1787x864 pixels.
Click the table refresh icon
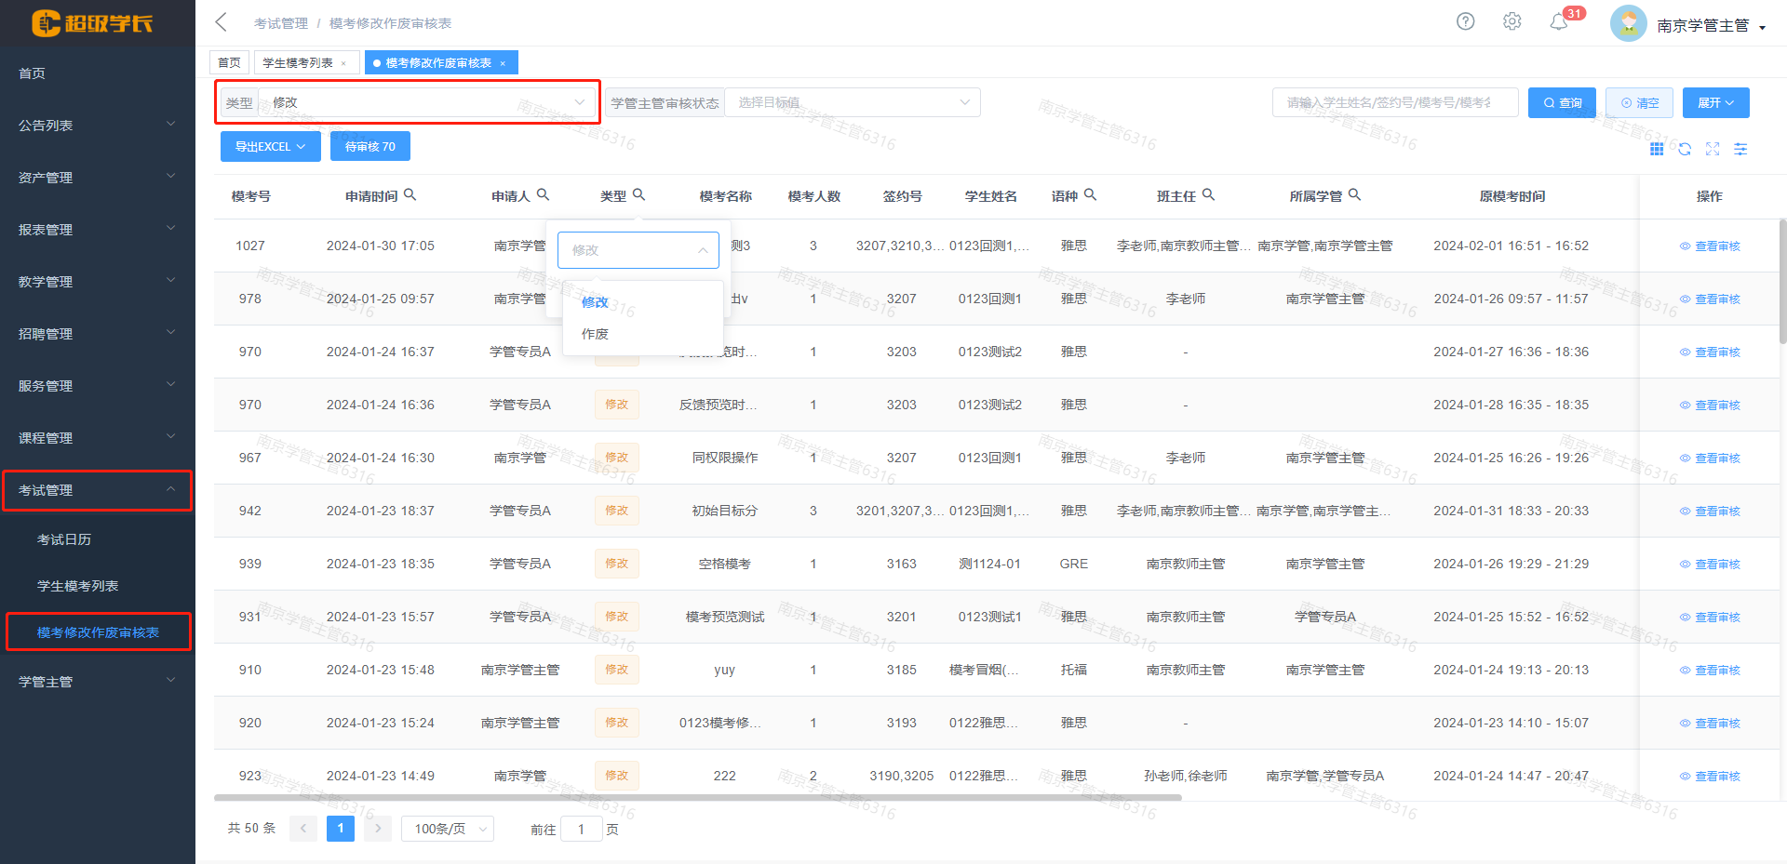[1685, 149]
